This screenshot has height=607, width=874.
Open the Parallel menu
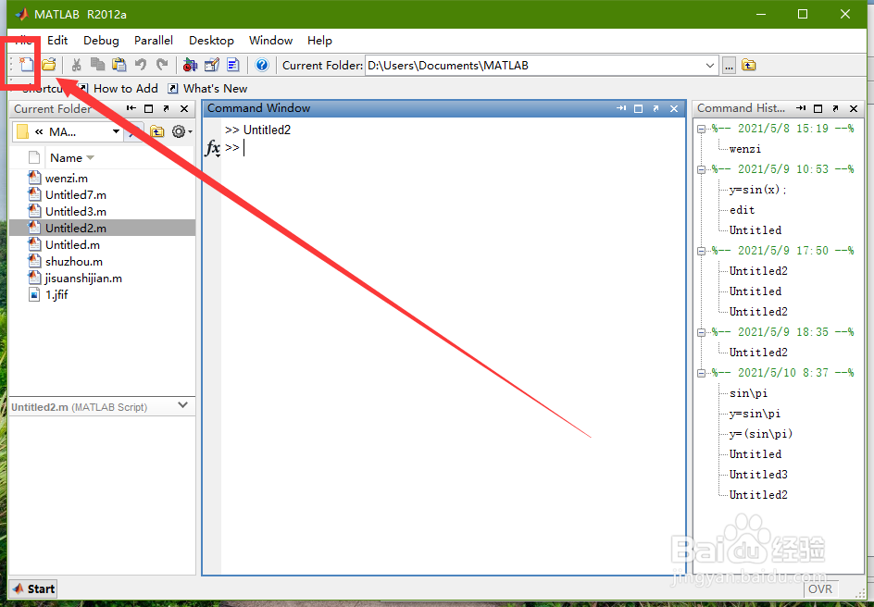[x=154, y=40]
